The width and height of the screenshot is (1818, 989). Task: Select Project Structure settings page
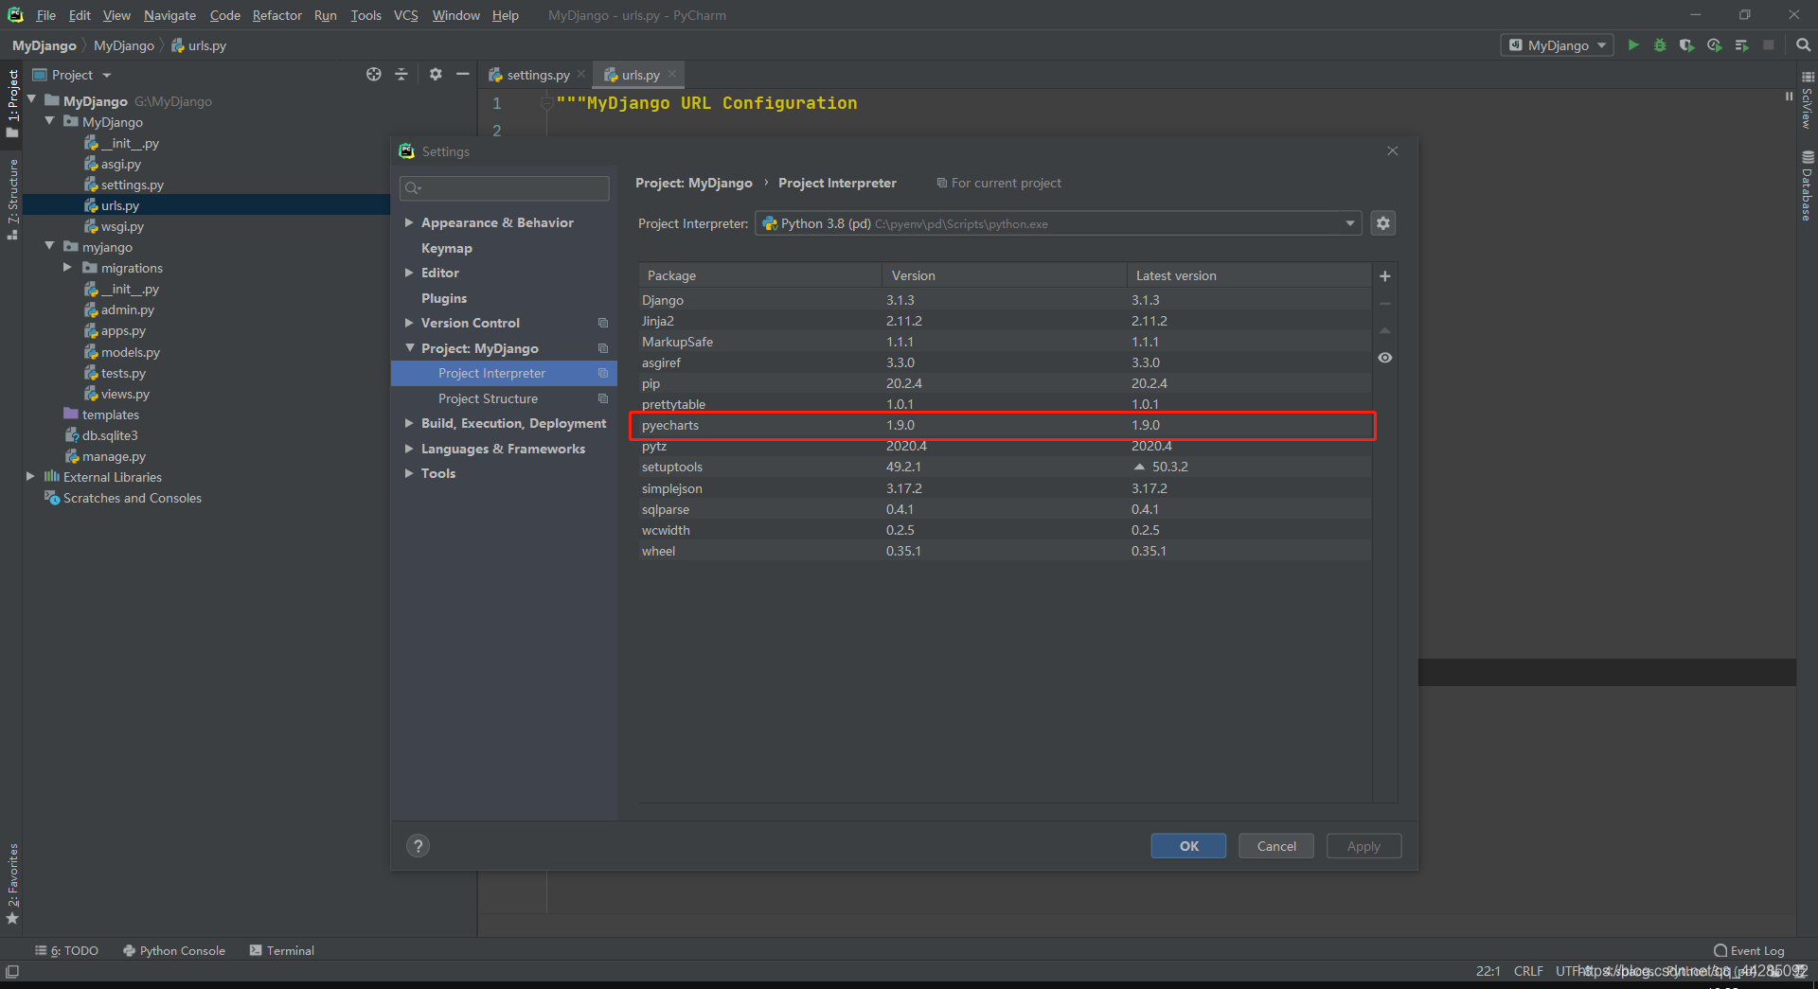click(488, 398)
